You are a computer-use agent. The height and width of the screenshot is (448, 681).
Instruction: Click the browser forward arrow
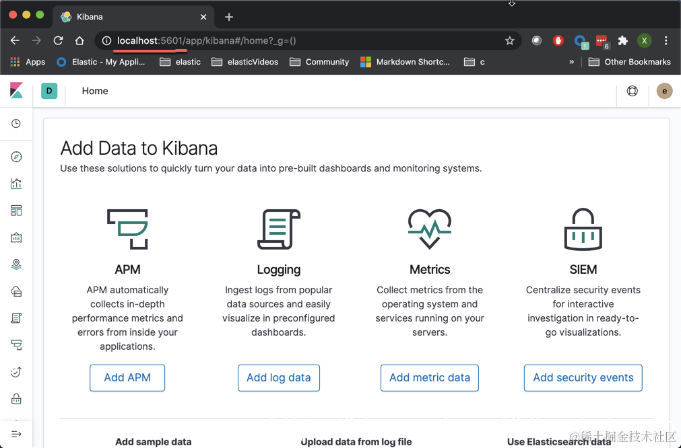tap(36, 41)
